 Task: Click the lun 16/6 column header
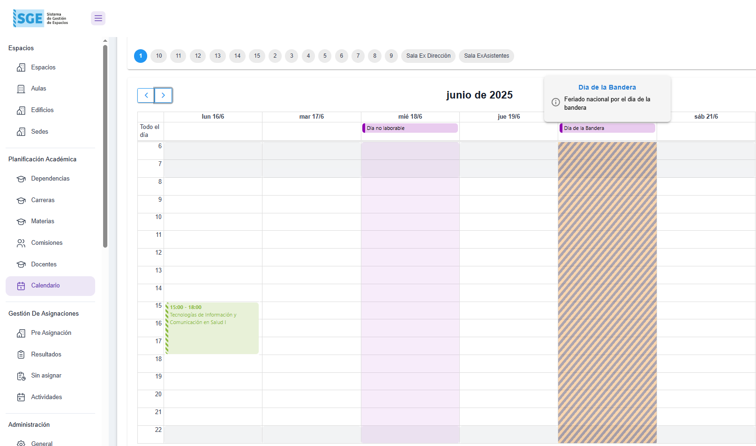[213, 117]
